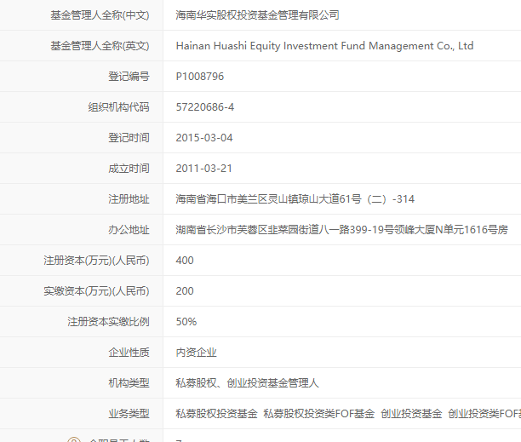Click the 登记时间 label
The image size is (521, 442).
[x=129, y=138]
